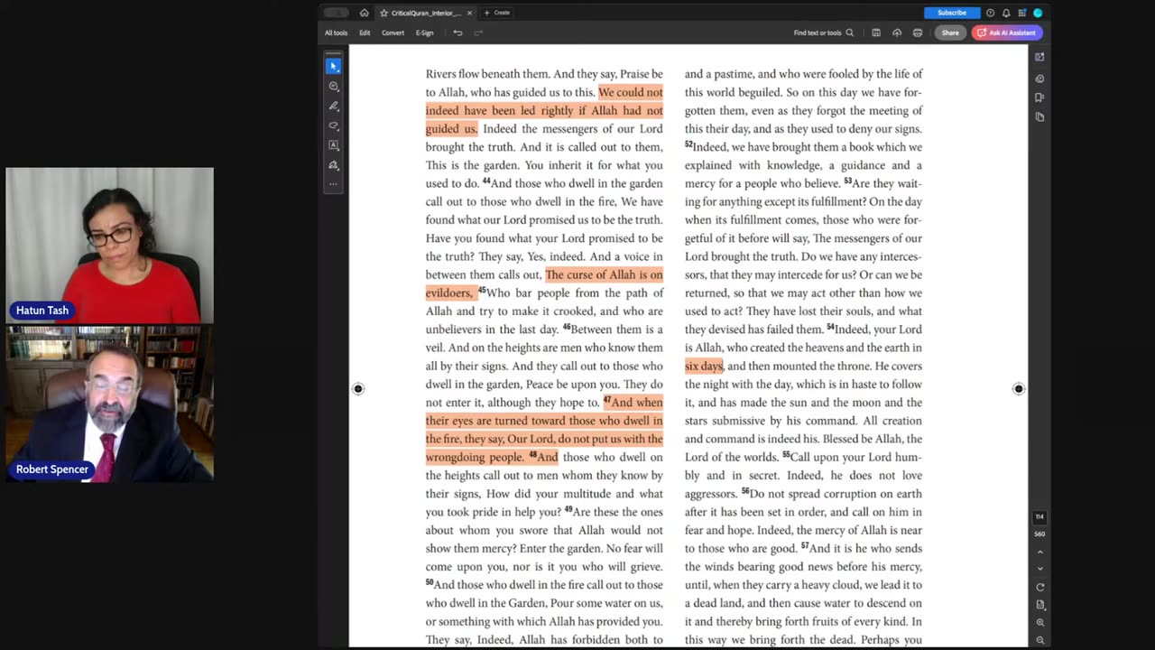Click highlighted "wrongdoing people" text
The image size is (1155, 650).
point(475,457)
